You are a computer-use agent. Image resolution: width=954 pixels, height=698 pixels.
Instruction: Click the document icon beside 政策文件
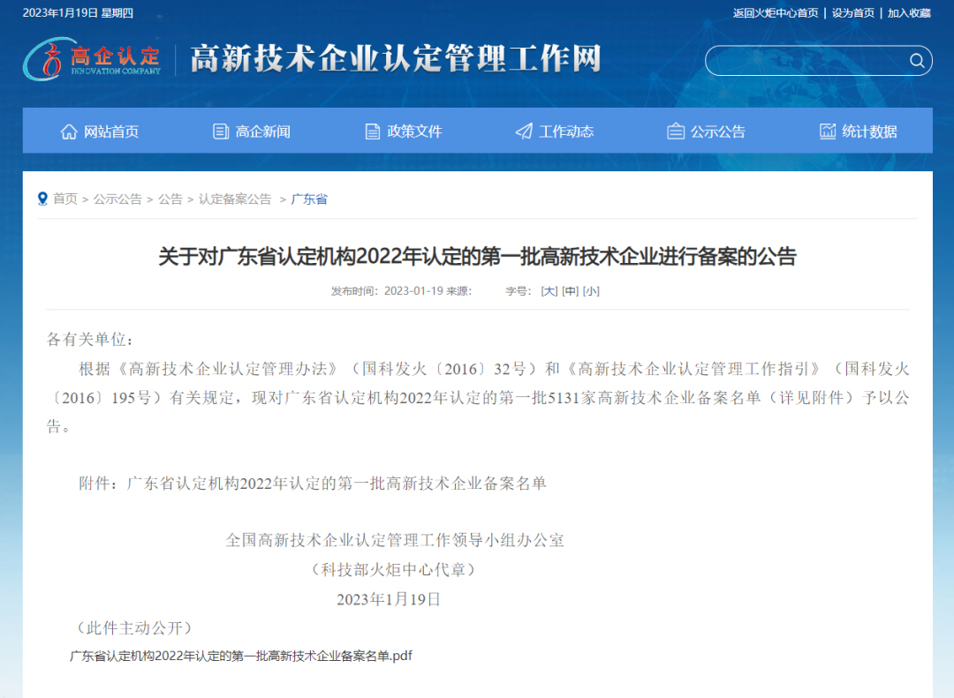click(x=373, y=131)
